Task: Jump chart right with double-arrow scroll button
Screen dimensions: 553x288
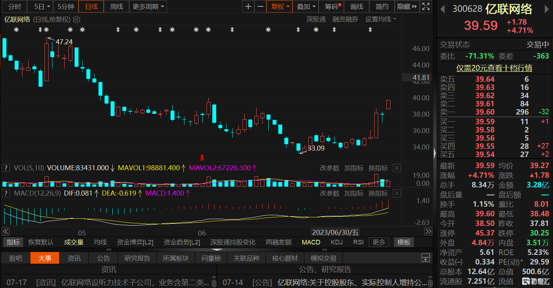Action: [428, 231]
